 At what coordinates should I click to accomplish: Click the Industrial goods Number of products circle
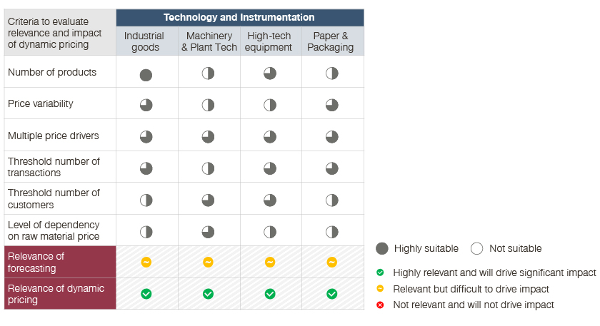[146, 74]
